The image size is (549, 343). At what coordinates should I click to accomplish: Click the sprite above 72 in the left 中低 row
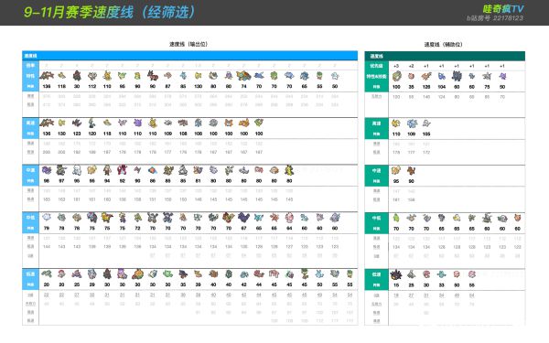[x=137, y=217]
